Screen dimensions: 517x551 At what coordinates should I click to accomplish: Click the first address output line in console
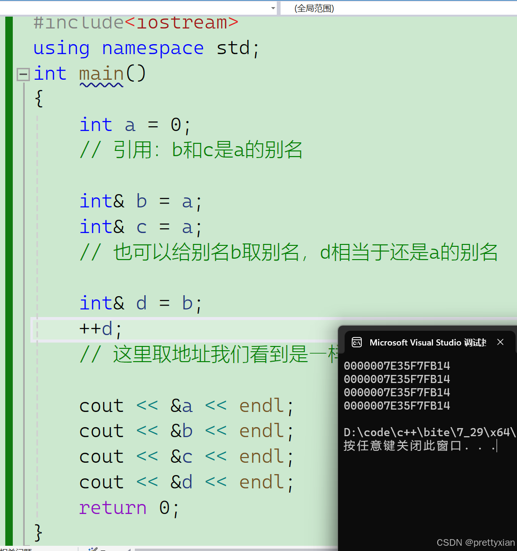[397, 366]
